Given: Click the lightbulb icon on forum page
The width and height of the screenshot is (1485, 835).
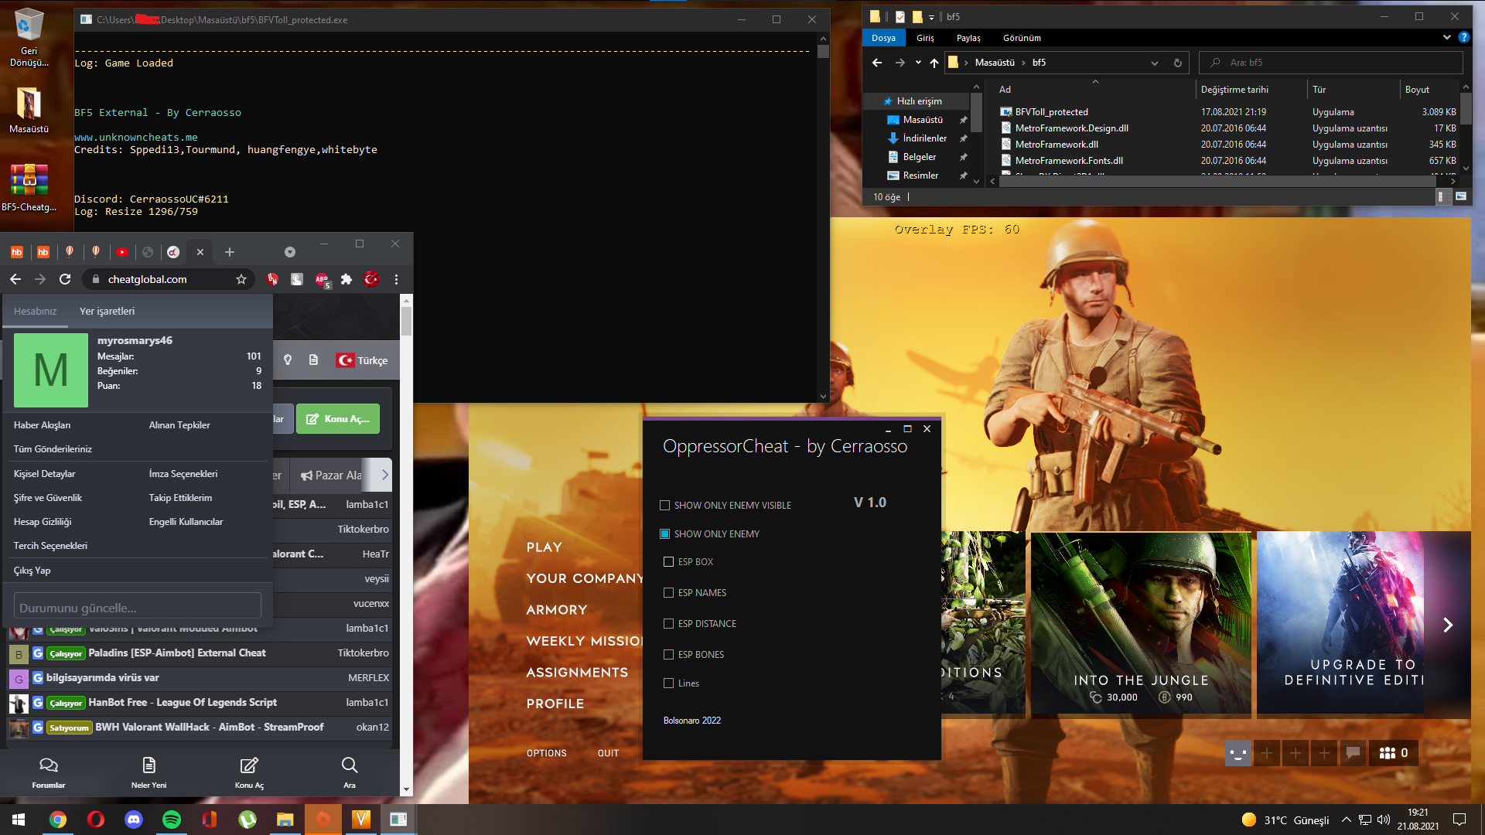Looking at the screenshot, I should [288, 360].
